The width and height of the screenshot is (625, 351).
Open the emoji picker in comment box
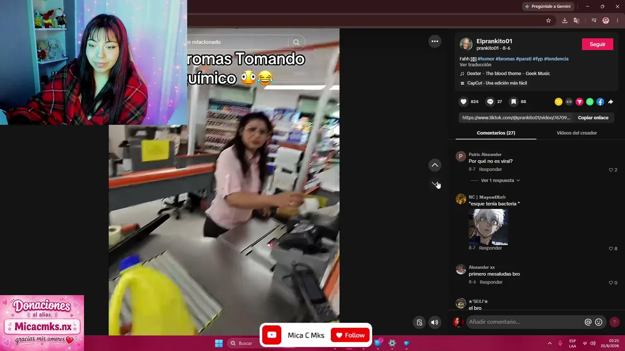(599, 322)
